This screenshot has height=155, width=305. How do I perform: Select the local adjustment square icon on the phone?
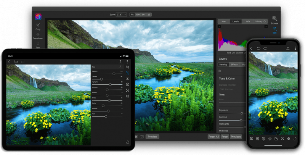(x=276, y=139)
